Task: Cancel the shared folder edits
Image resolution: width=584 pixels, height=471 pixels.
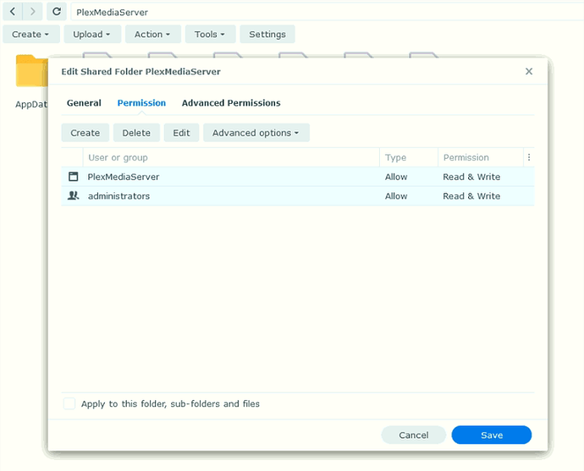Action: pos(413,435)
